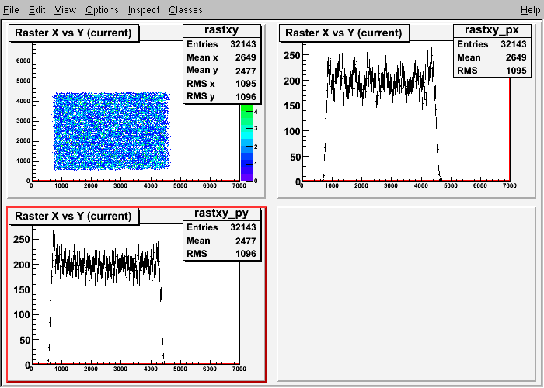Click palette axis label 4 on color scale
The image size is (544, 388).
coord(256,112)
